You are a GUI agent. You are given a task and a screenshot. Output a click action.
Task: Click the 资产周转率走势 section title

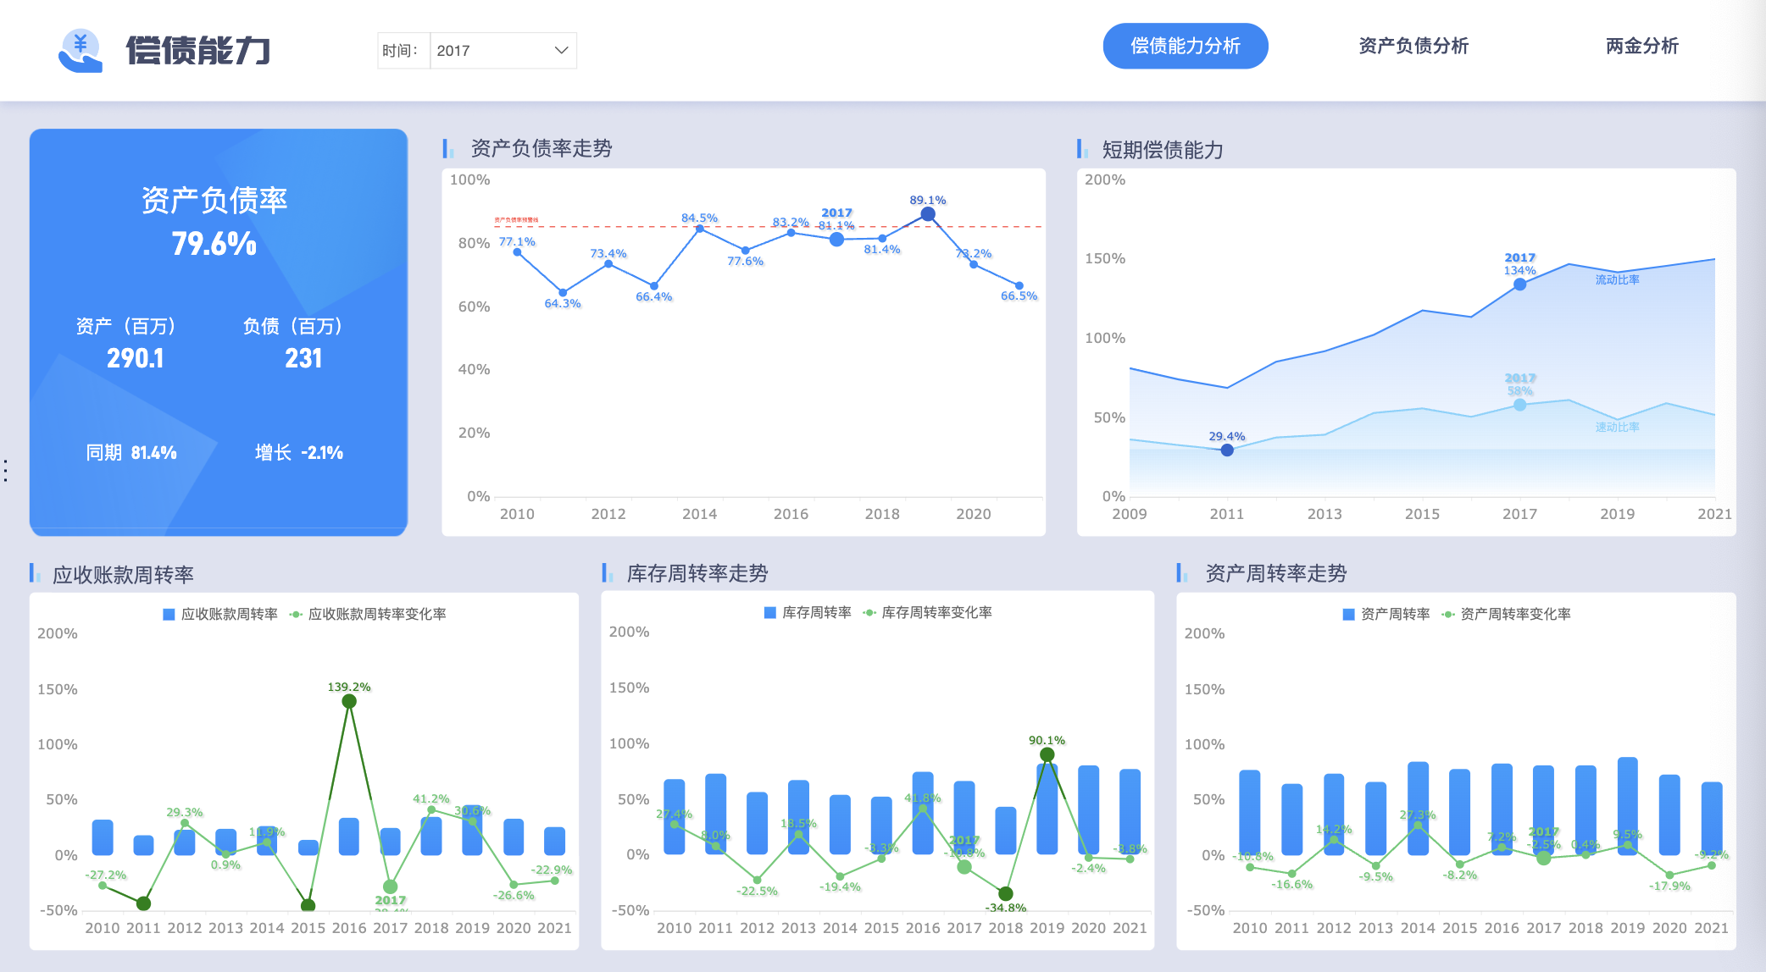tap(1276, 573)
